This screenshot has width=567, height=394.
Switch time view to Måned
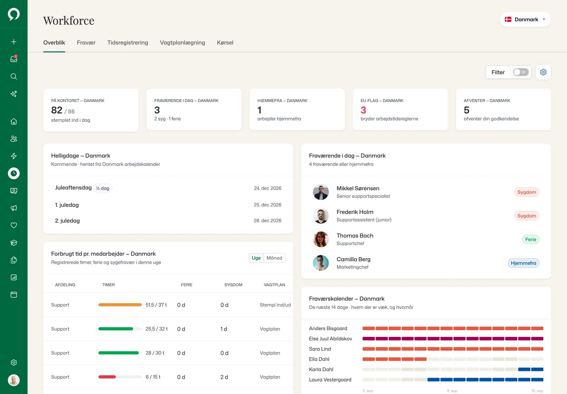tap(274, 258)
